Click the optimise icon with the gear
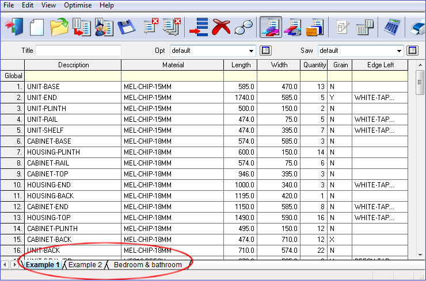The width and height of the screenshot is (426, 281). (x=292, y=27)
